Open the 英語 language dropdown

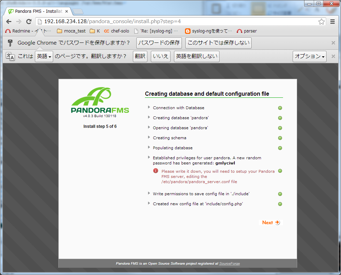tap(44, 56)
